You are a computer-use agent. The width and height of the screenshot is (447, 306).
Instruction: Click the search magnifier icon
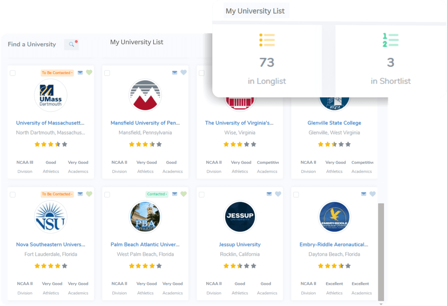click(71, 44)
